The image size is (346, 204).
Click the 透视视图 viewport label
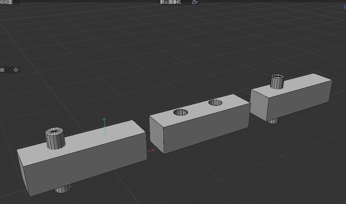click(x=7, y=1)
